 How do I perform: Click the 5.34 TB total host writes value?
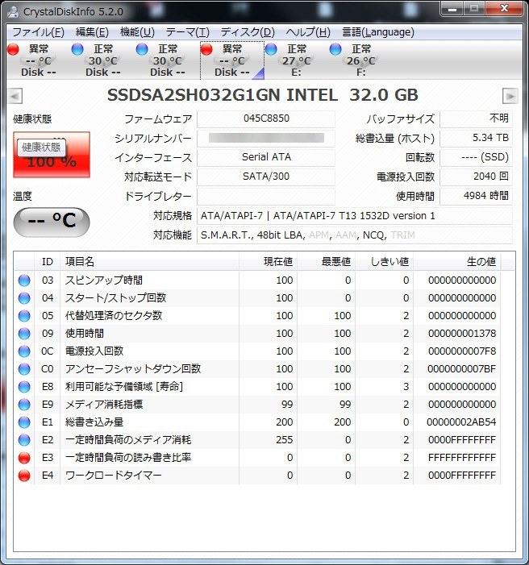tap(476, 138)
